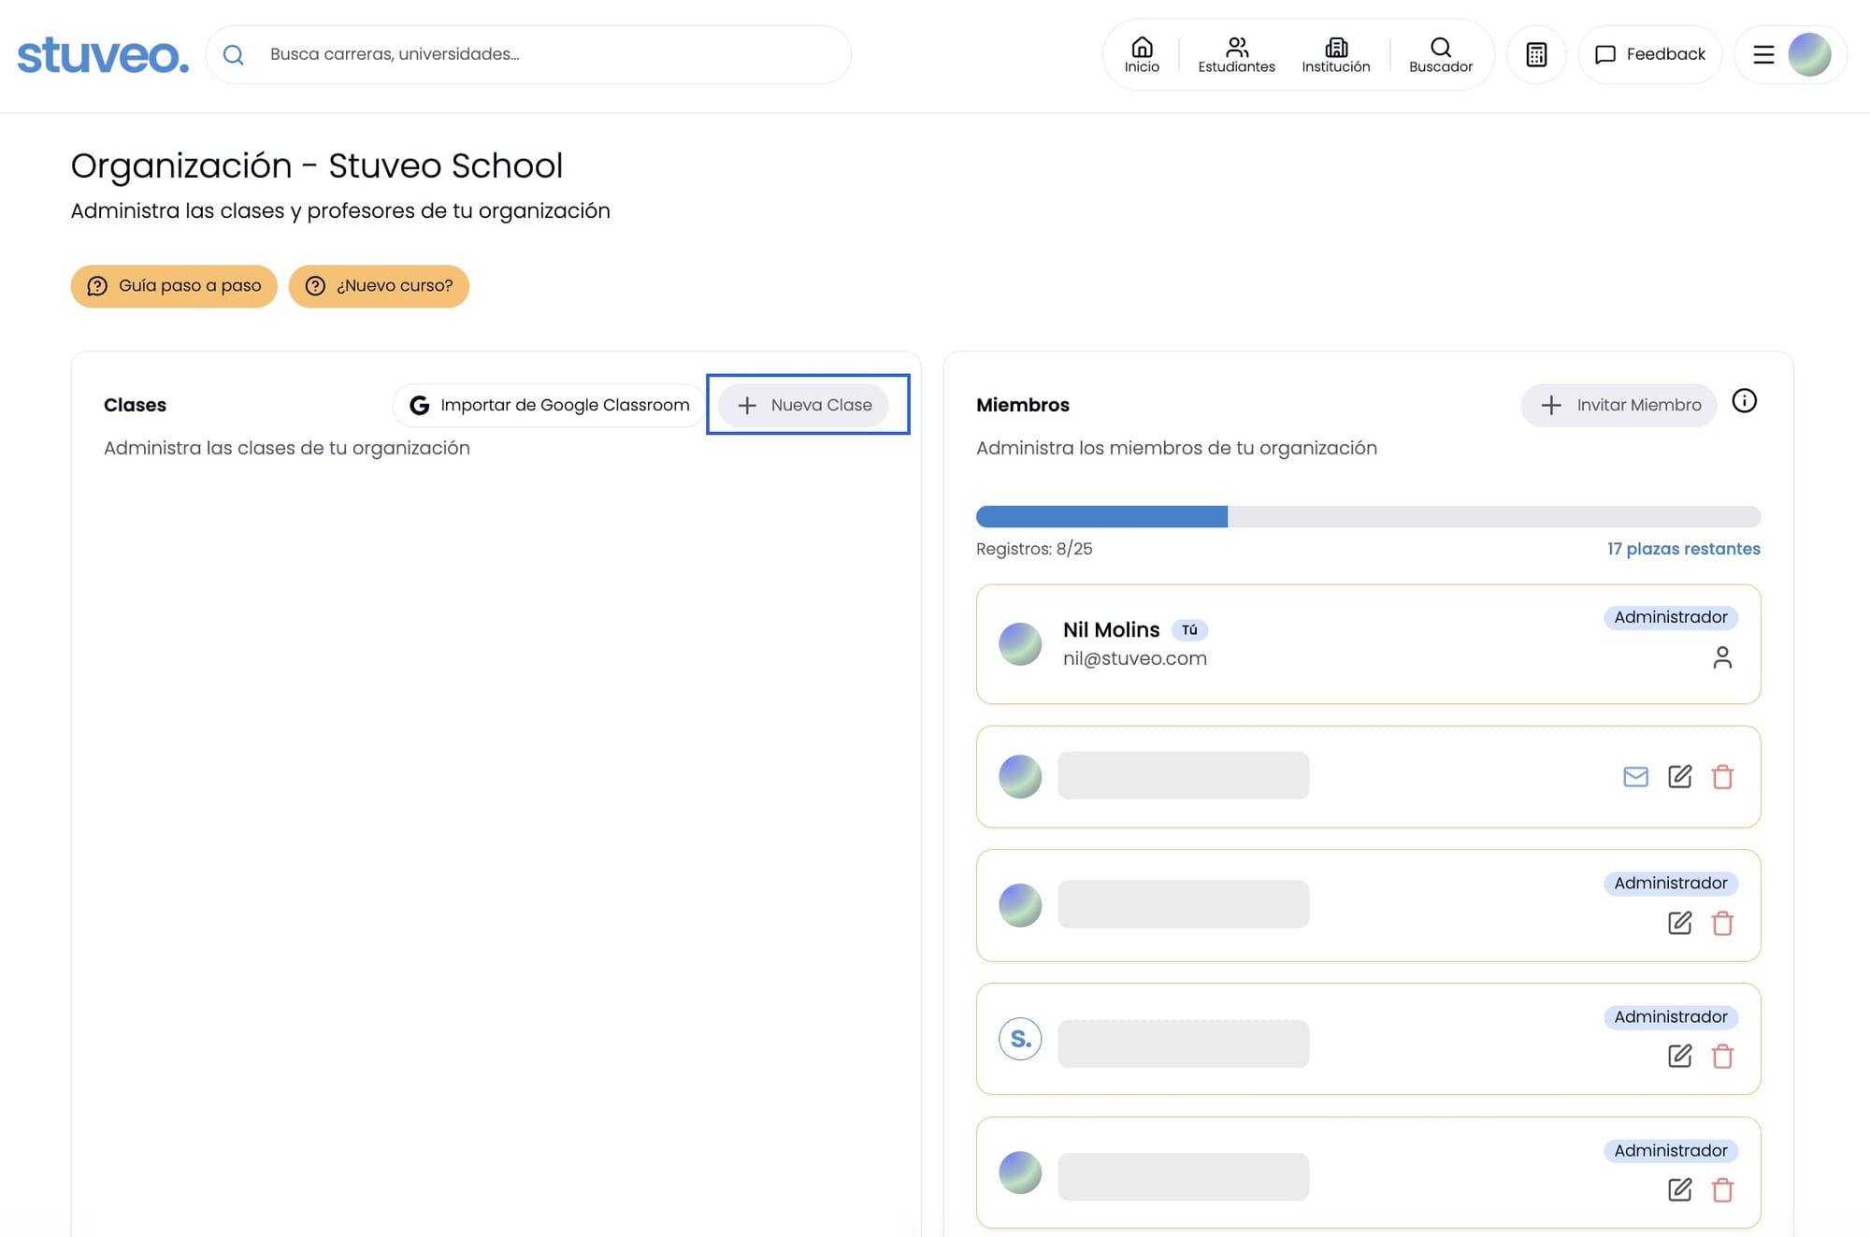Click the '17 plazas restantes' text
This screenshot has width=1870, height=1237.
[1683, 549]
